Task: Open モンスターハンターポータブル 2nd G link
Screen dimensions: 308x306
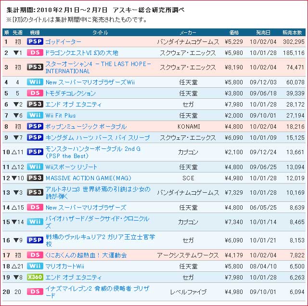Action: pyautogui.click(x=93, y=152)
